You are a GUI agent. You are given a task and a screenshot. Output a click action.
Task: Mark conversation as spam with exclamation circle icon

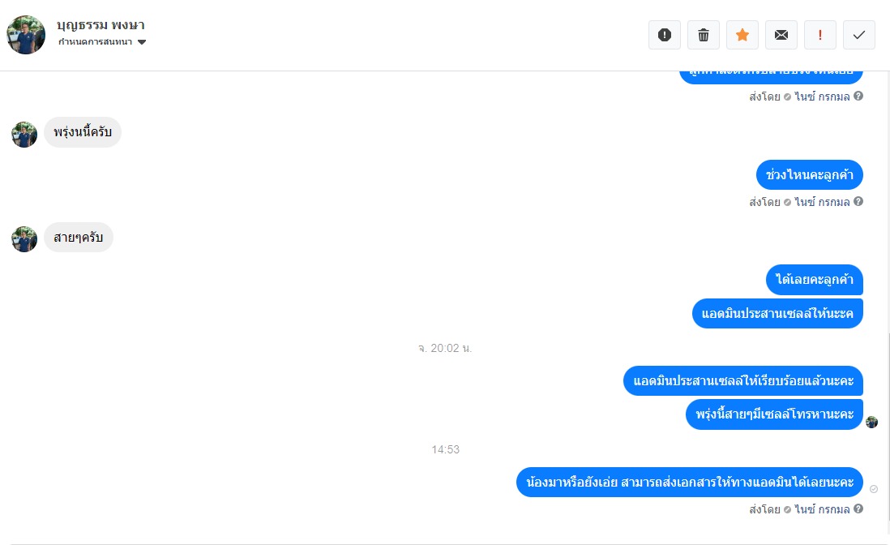coord(665,35)
